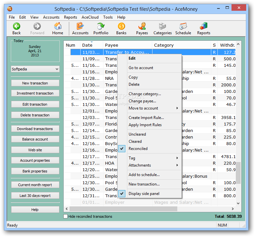Expand the Move to account submenu

(149, 108)
